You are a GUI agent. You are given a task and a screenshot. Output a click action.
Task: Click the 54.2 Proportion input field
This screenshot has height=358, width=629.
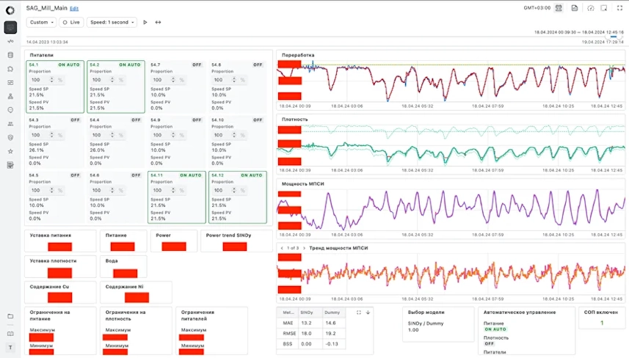[103, 80]
